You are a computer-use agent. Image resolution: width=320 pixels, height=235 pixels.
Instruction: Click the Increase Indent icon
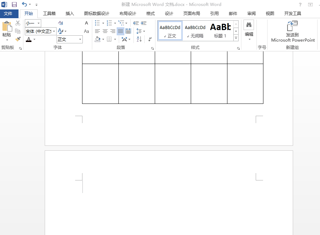(x=144, y=23)
